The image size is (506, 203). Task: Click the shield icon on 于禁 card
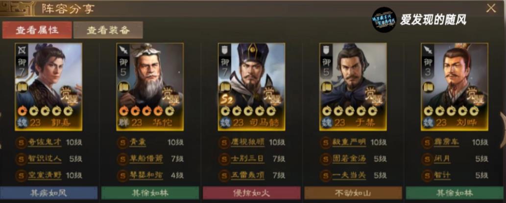[326, 49]
